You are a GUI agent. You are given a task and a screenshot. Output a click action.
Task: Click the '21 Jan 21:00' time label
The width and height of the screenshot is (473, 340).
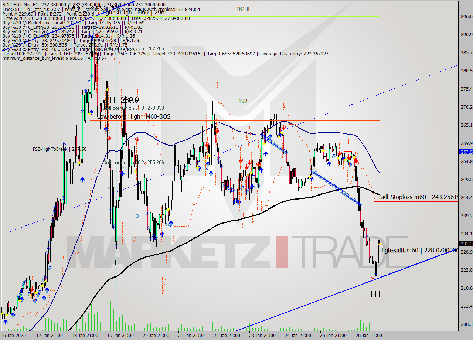point(192,336)
